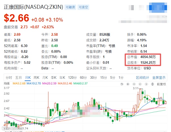Click the 最高 value 2.69
This screenshot has height=132, width=171.
pos(17,35)
